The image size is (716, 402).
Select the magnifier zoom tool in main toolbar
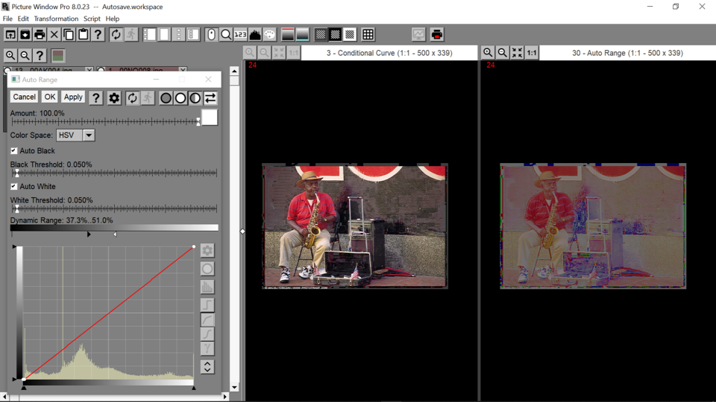(x=225, y=35)
